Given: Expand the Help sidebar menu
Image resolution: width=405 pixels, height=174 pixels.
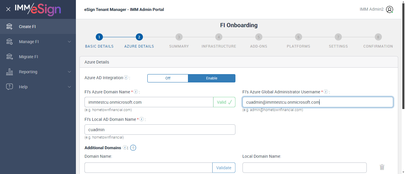Looking at the screenshot, I should coord(38,87).
